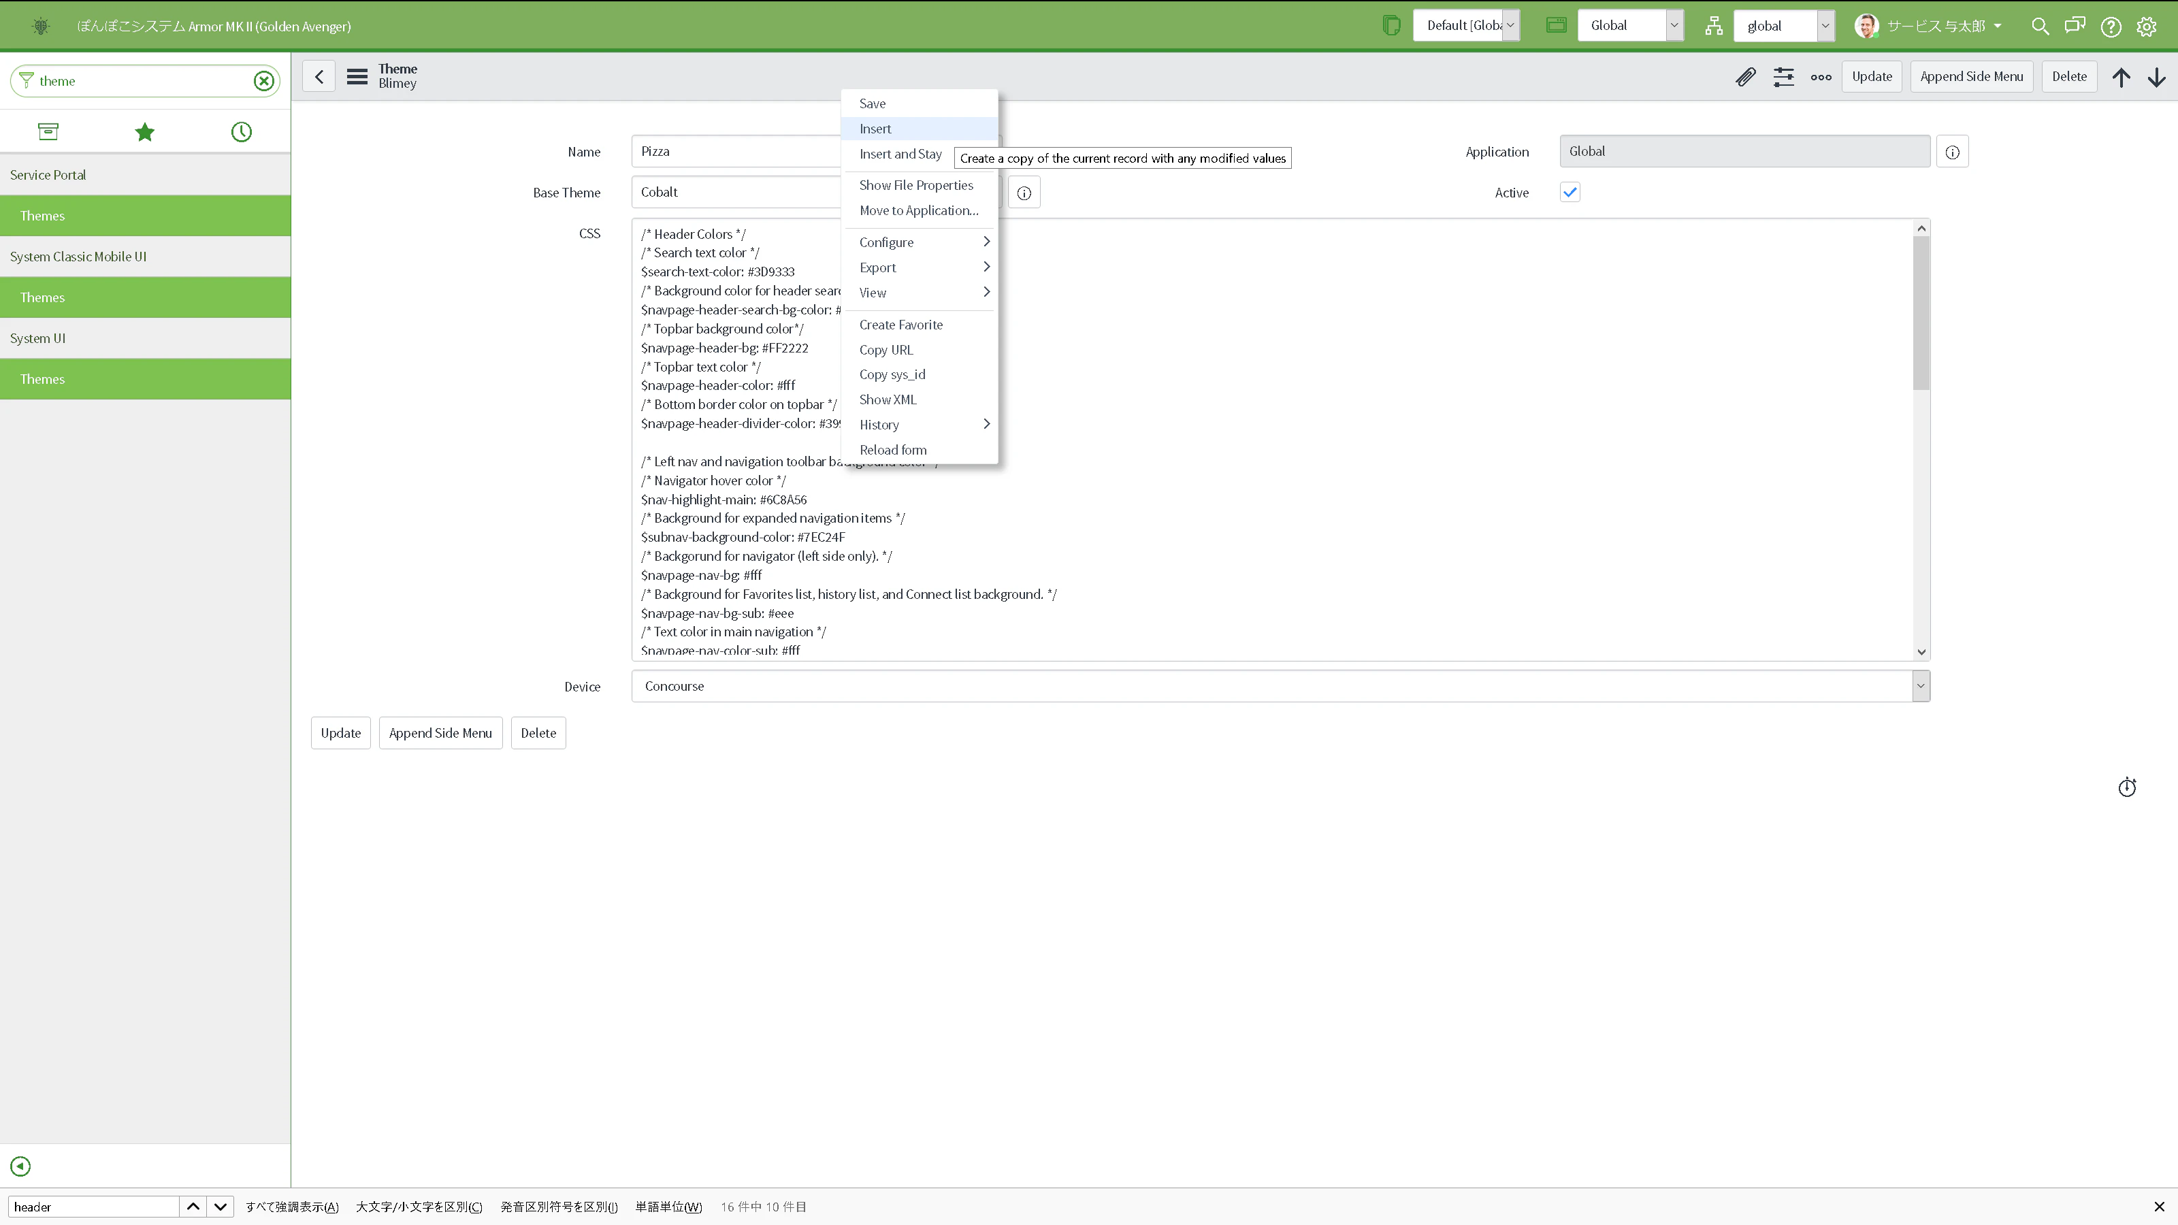Expand the History submenu
Screen dimensions: 2178x1225
pyautogui.click(x=919, y=425)
